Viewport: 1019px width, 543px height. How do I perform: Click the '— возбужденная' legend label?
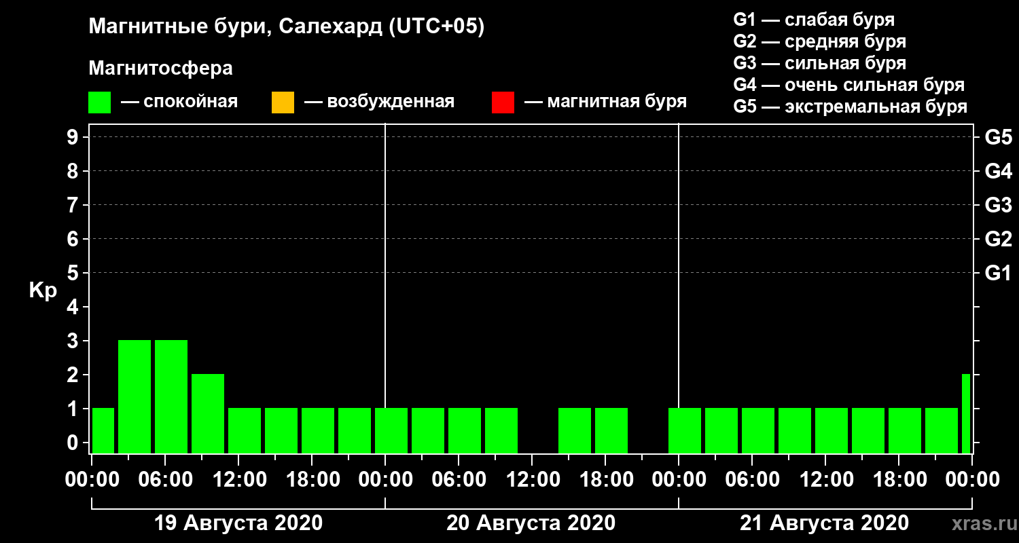[379, 102]
